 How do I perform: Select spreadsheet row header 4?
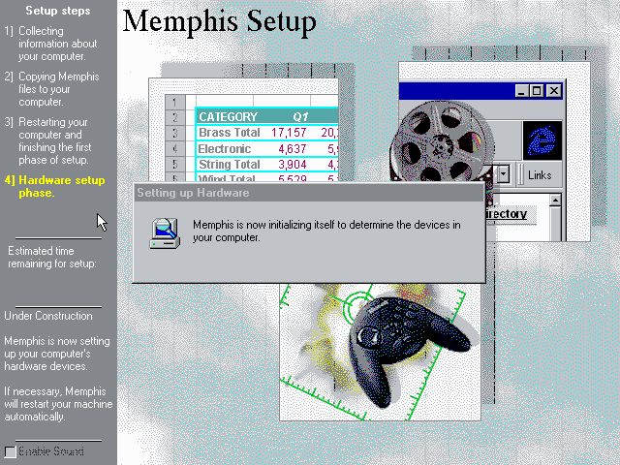pyautogui.click(x=174, y=148)
